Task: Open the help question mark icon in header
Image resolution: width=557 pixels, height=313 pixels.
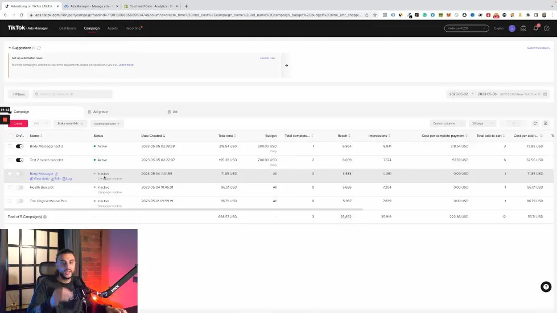Action: click(x=547, y=28)
